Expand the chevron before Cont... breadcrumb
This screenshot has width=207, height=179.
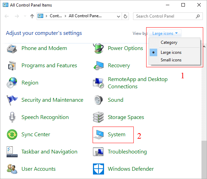tap(46, 16)
